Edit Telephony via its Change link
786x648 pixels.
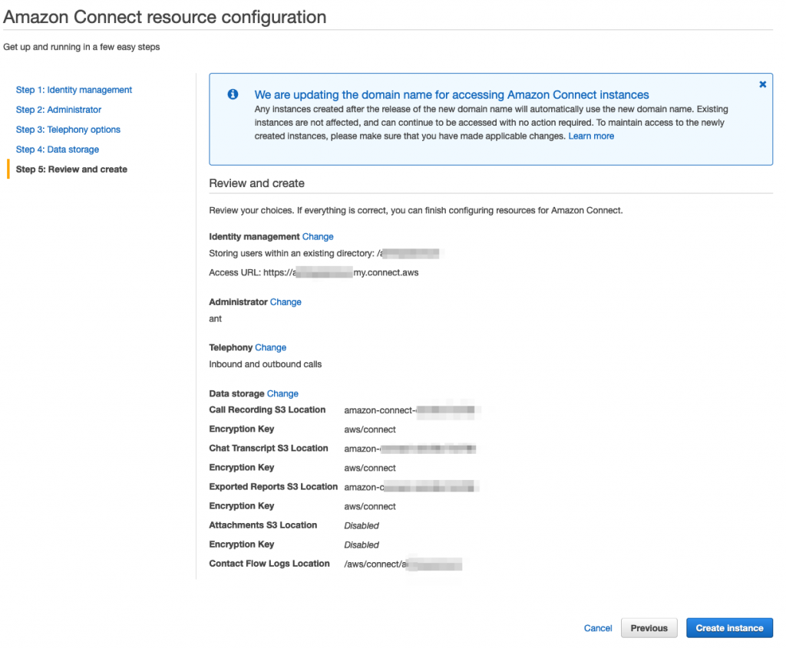coord(270,347)
